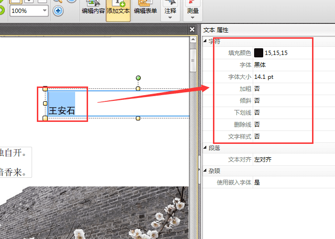Click the bottom-left corner handle of text box

[x=45, y=118]
